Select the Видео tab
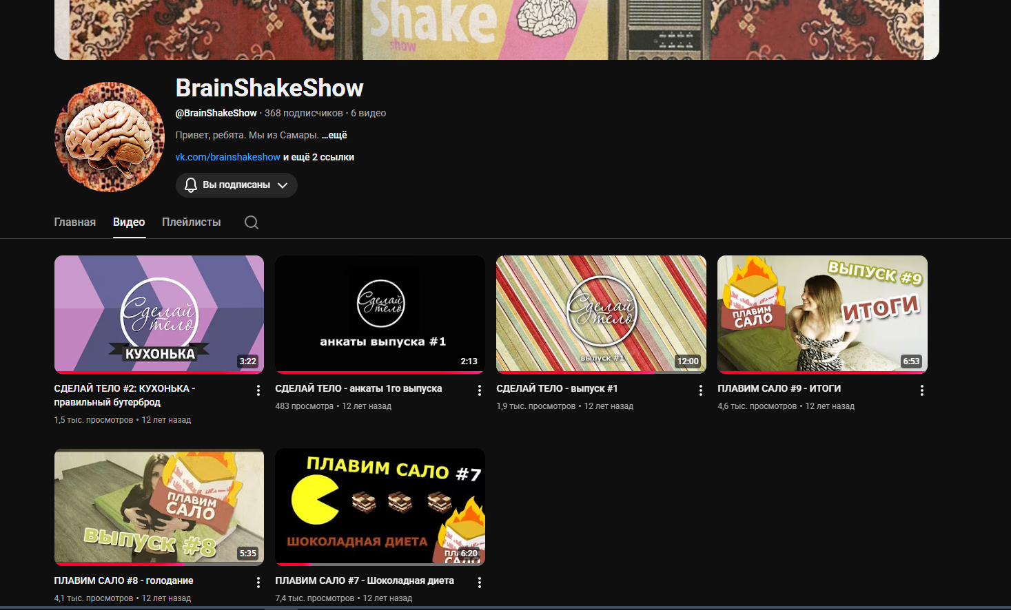The width and height of the screenshot is (1011, 610). click(x=129, y=222)
